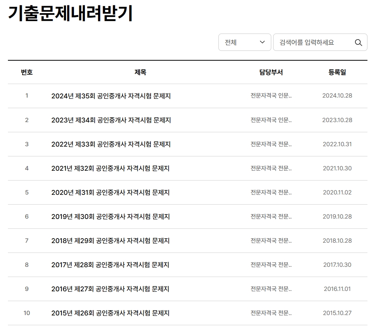Open the 2023년 제34회 공인중개사 문제지
375x329 pixels.
[111, 120]
